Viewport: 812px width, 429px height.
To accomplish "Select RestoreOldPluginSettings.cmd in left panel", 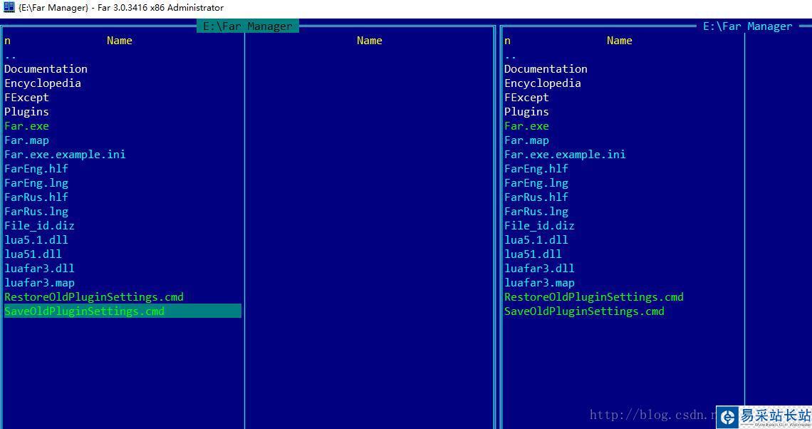I will (x=94, y=297).
